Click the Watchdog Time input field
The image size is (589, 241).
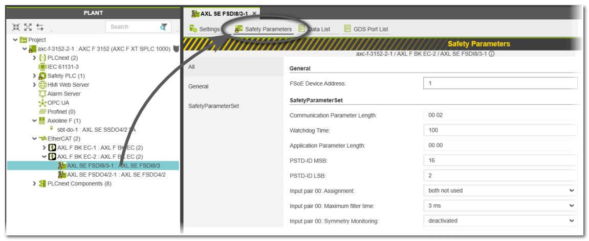500,130
